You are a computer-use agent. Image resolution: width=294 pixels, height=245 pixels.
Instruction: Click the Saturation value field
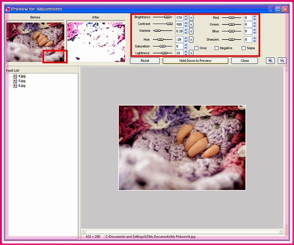click(x=179, y=46)
